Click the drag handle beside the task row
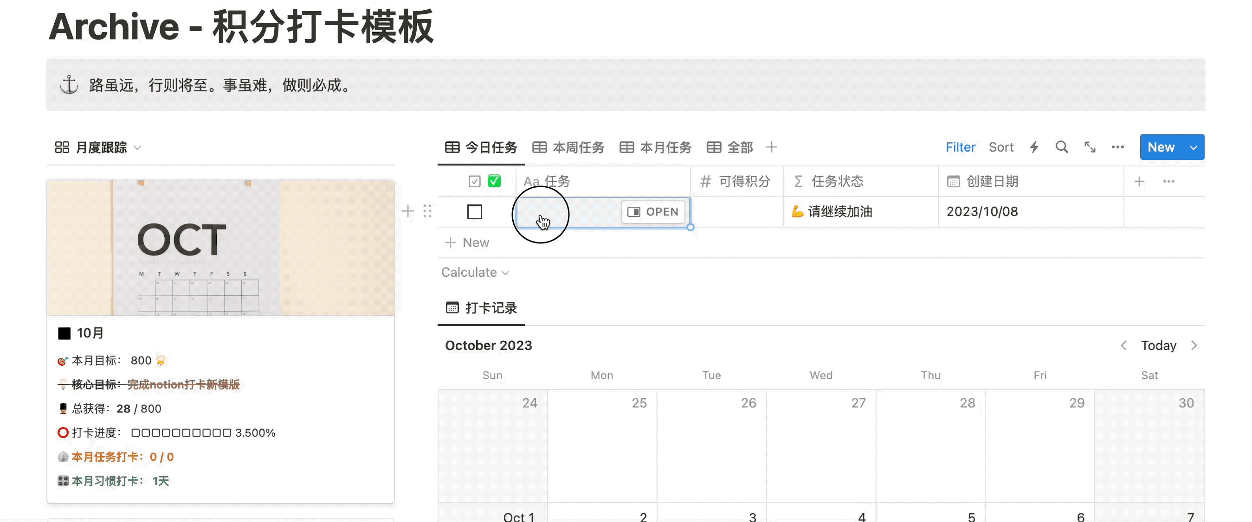This screenshot has height=522, width=1252. [x=427, y=211]
